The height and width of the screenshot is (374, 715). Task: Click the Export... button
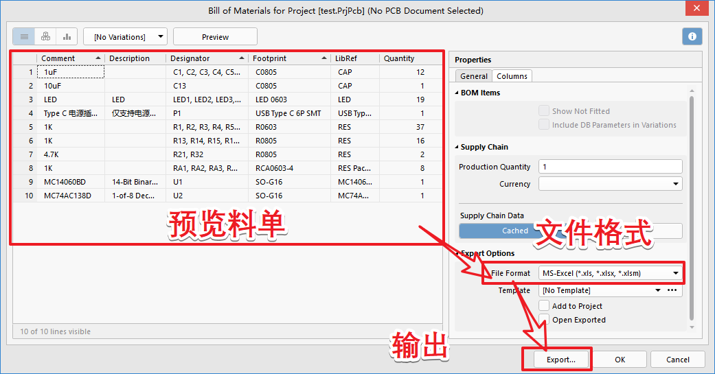pos(561,360)
